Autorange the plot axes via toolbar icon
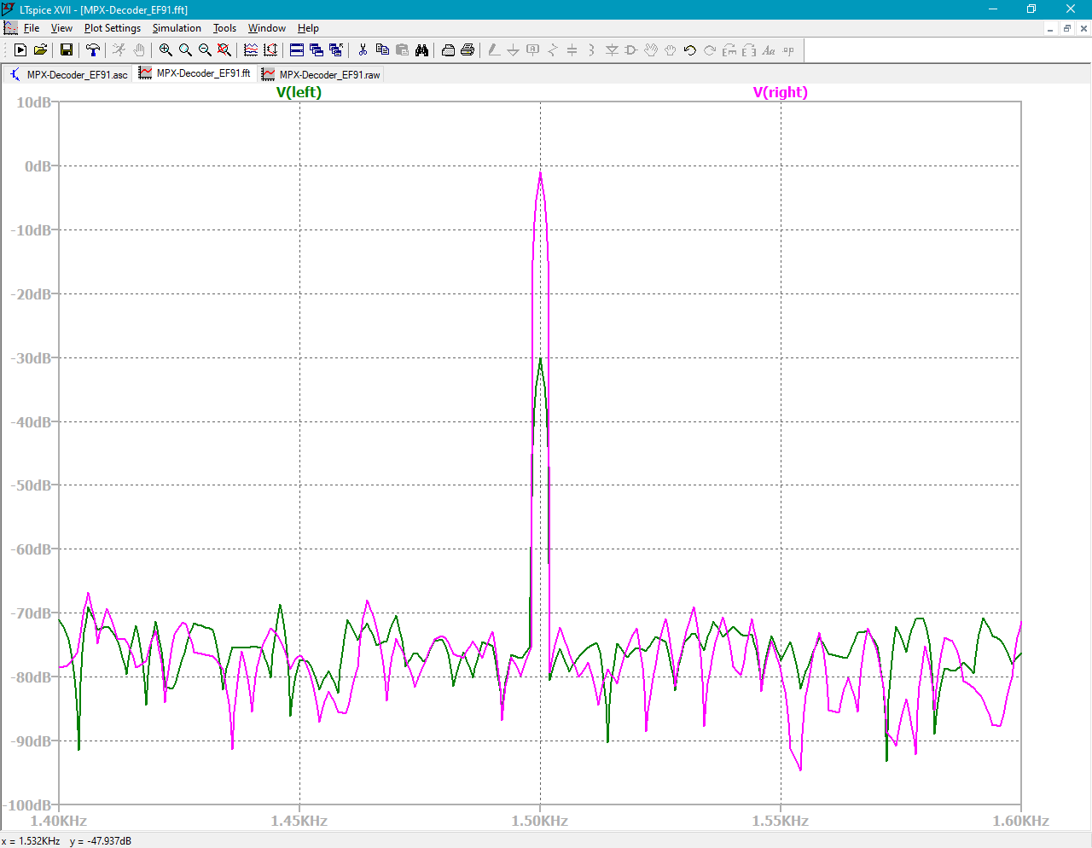The width and height of the screenshot is (1092, 848). tap(270, 50)
